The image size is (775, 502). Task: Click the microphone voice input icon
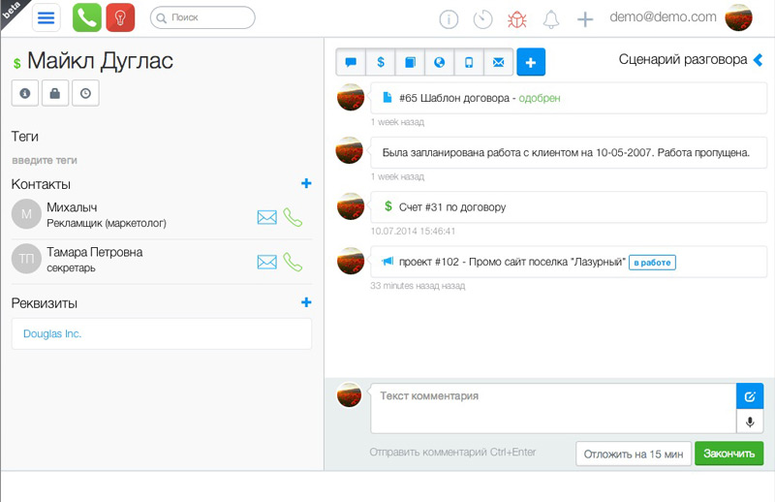click(750, 422)
